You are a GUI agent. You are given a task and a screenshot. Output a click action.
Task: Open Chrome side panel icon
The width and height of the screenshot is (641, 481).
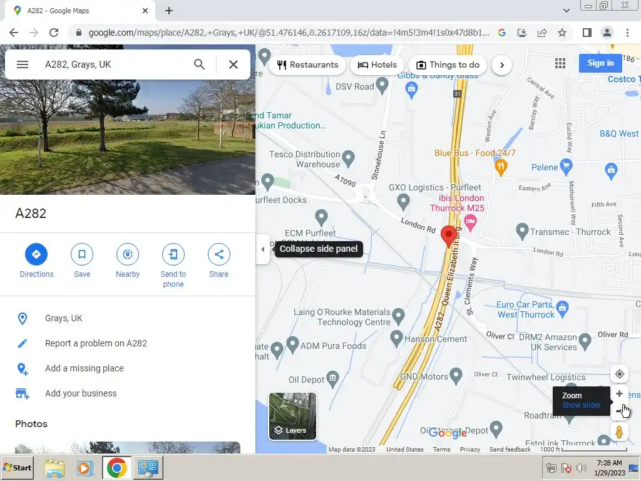click(x=587, y=33)
